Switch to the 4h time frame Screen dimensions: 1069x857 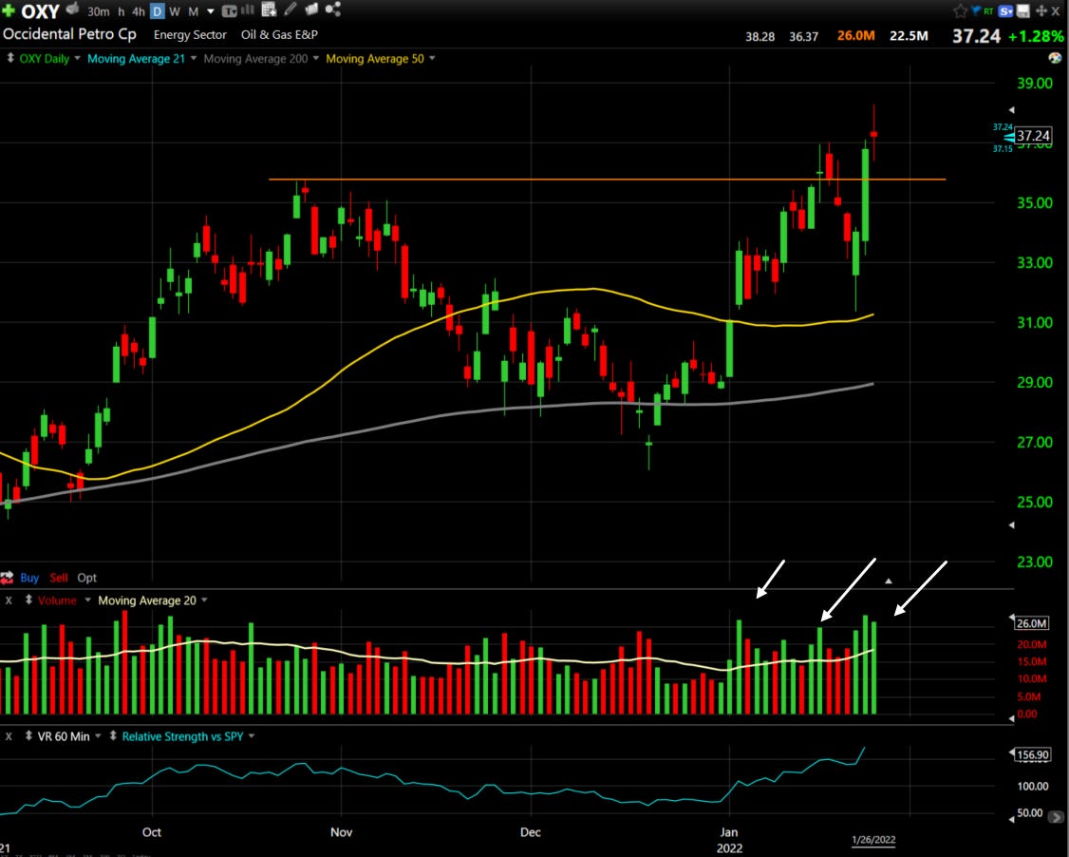tap(139, 11)
